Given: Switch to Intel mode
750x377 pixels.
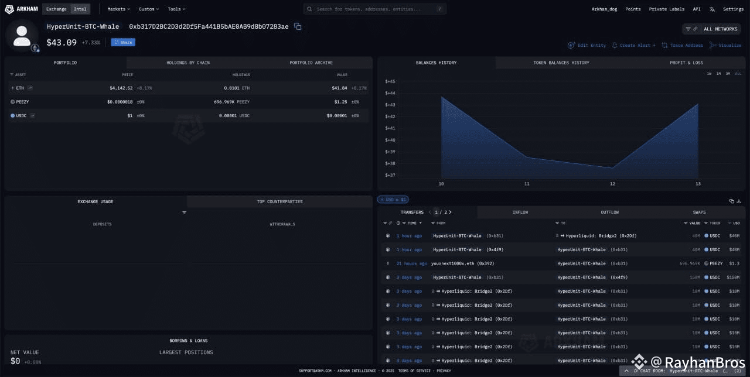Looking at the screenshot, I should (80, 9).
